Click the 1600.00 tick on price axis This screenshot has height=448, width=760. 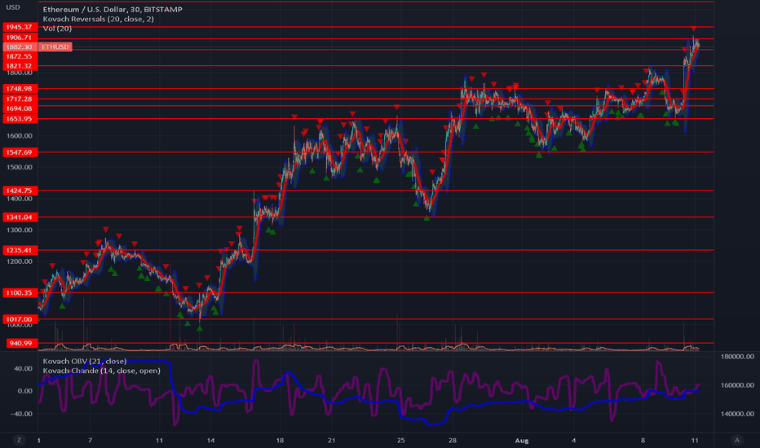[x=20, y=135]
